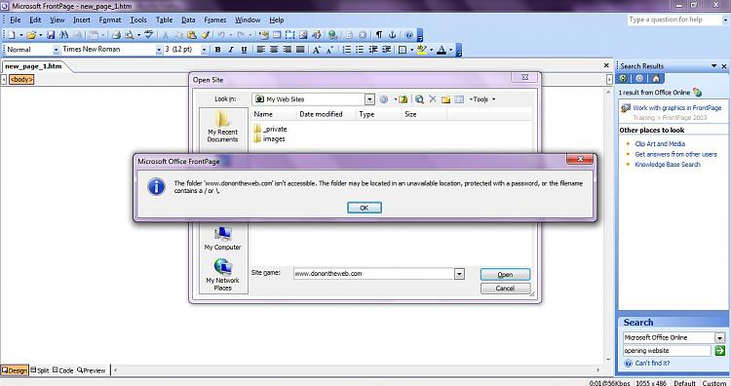Click the Site name input field
This screenshot has height=386, width=731.
tap(374, 274)
